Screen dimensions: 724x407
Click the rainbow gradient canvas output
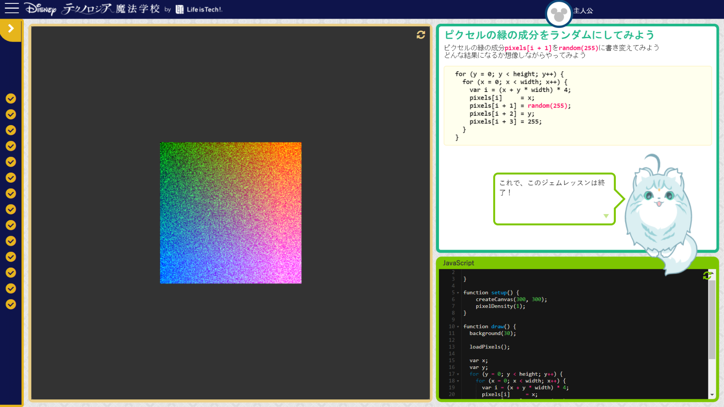[x=231, y=213]
